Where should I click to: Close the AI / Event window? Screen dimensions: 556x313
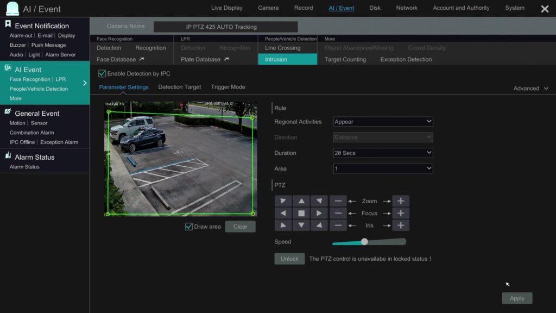[x=545, y=9]
